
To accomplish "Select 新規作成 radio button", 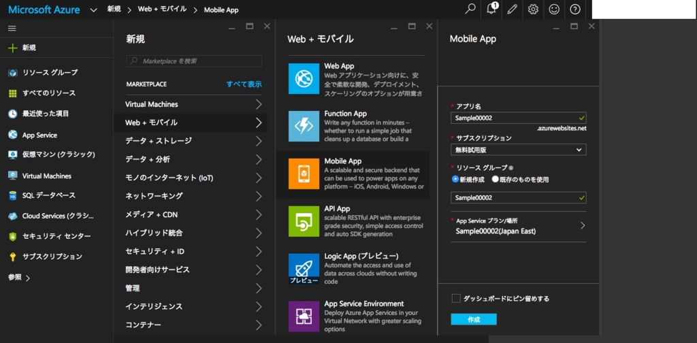I will (455, 180).
